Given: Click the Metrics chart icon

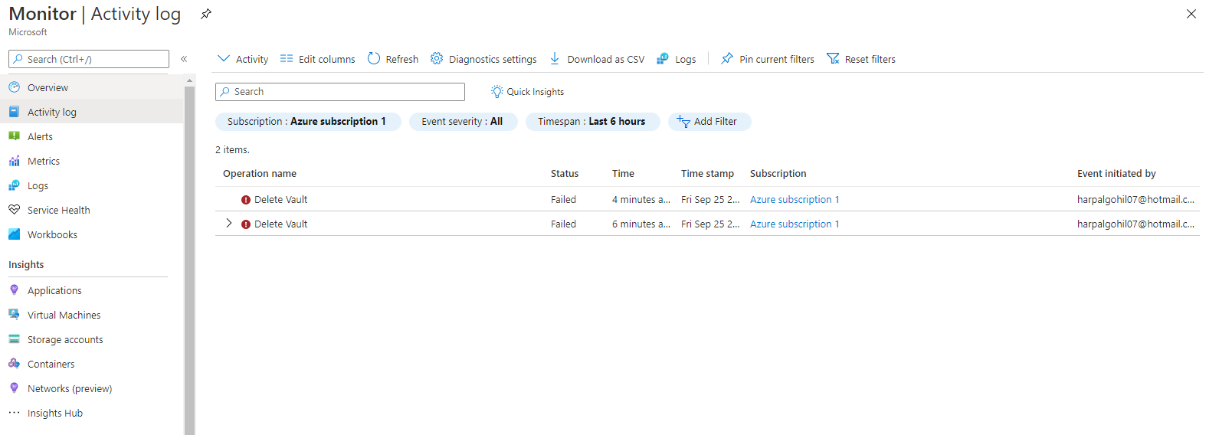Looking at the screenshot, I should click(14, 161).
